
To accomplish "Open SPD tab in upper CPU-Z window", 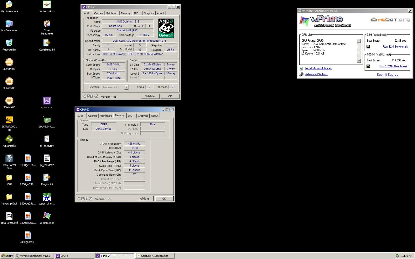I will (136, 13).
